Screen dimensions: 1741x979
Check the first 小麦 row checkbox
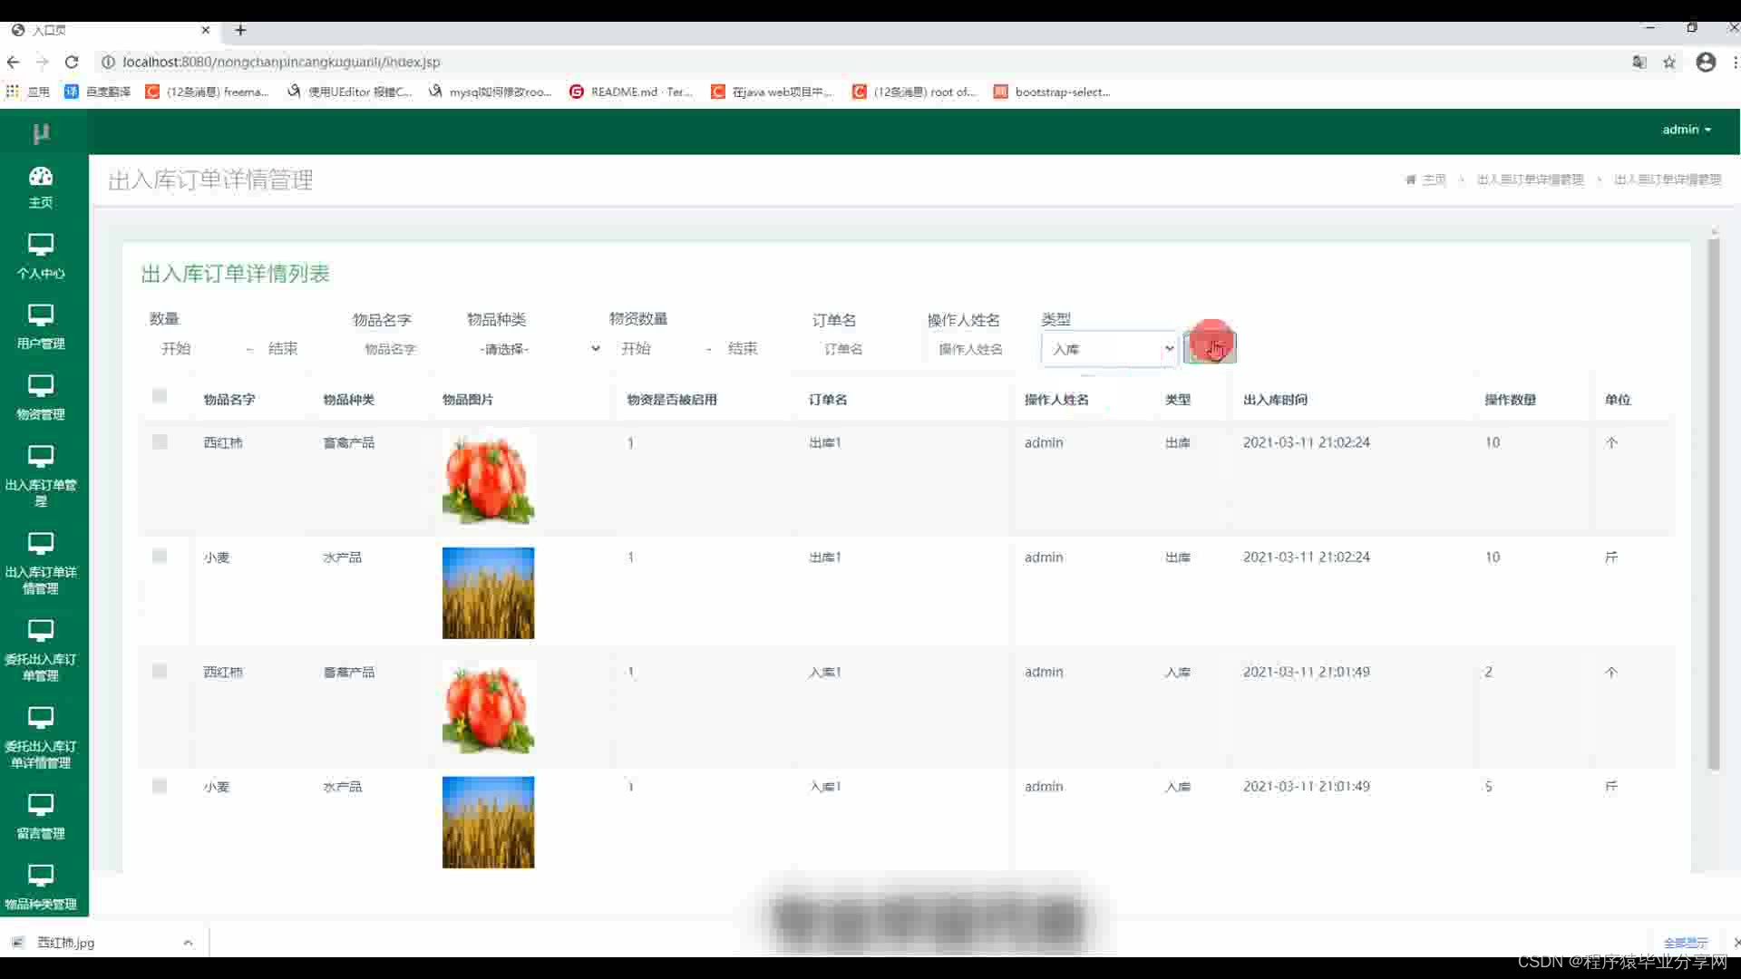pyautogui.click(x=160, y=557)
